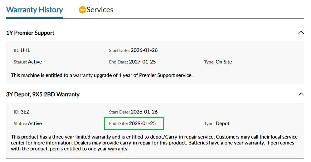Click the 3Y Depot start date value
This screenshot has width=311, height=162.
144,112
